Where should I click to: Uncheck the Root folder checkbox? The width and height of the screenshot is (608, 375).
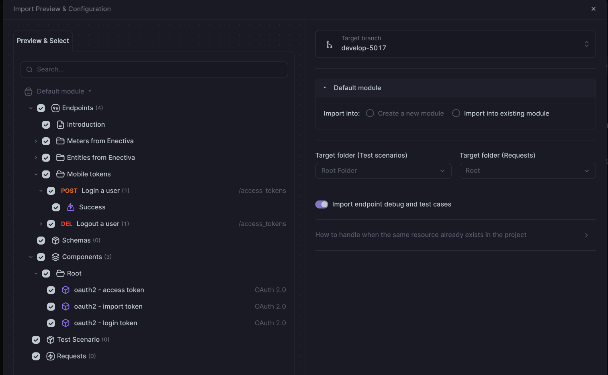coord(46,274)
